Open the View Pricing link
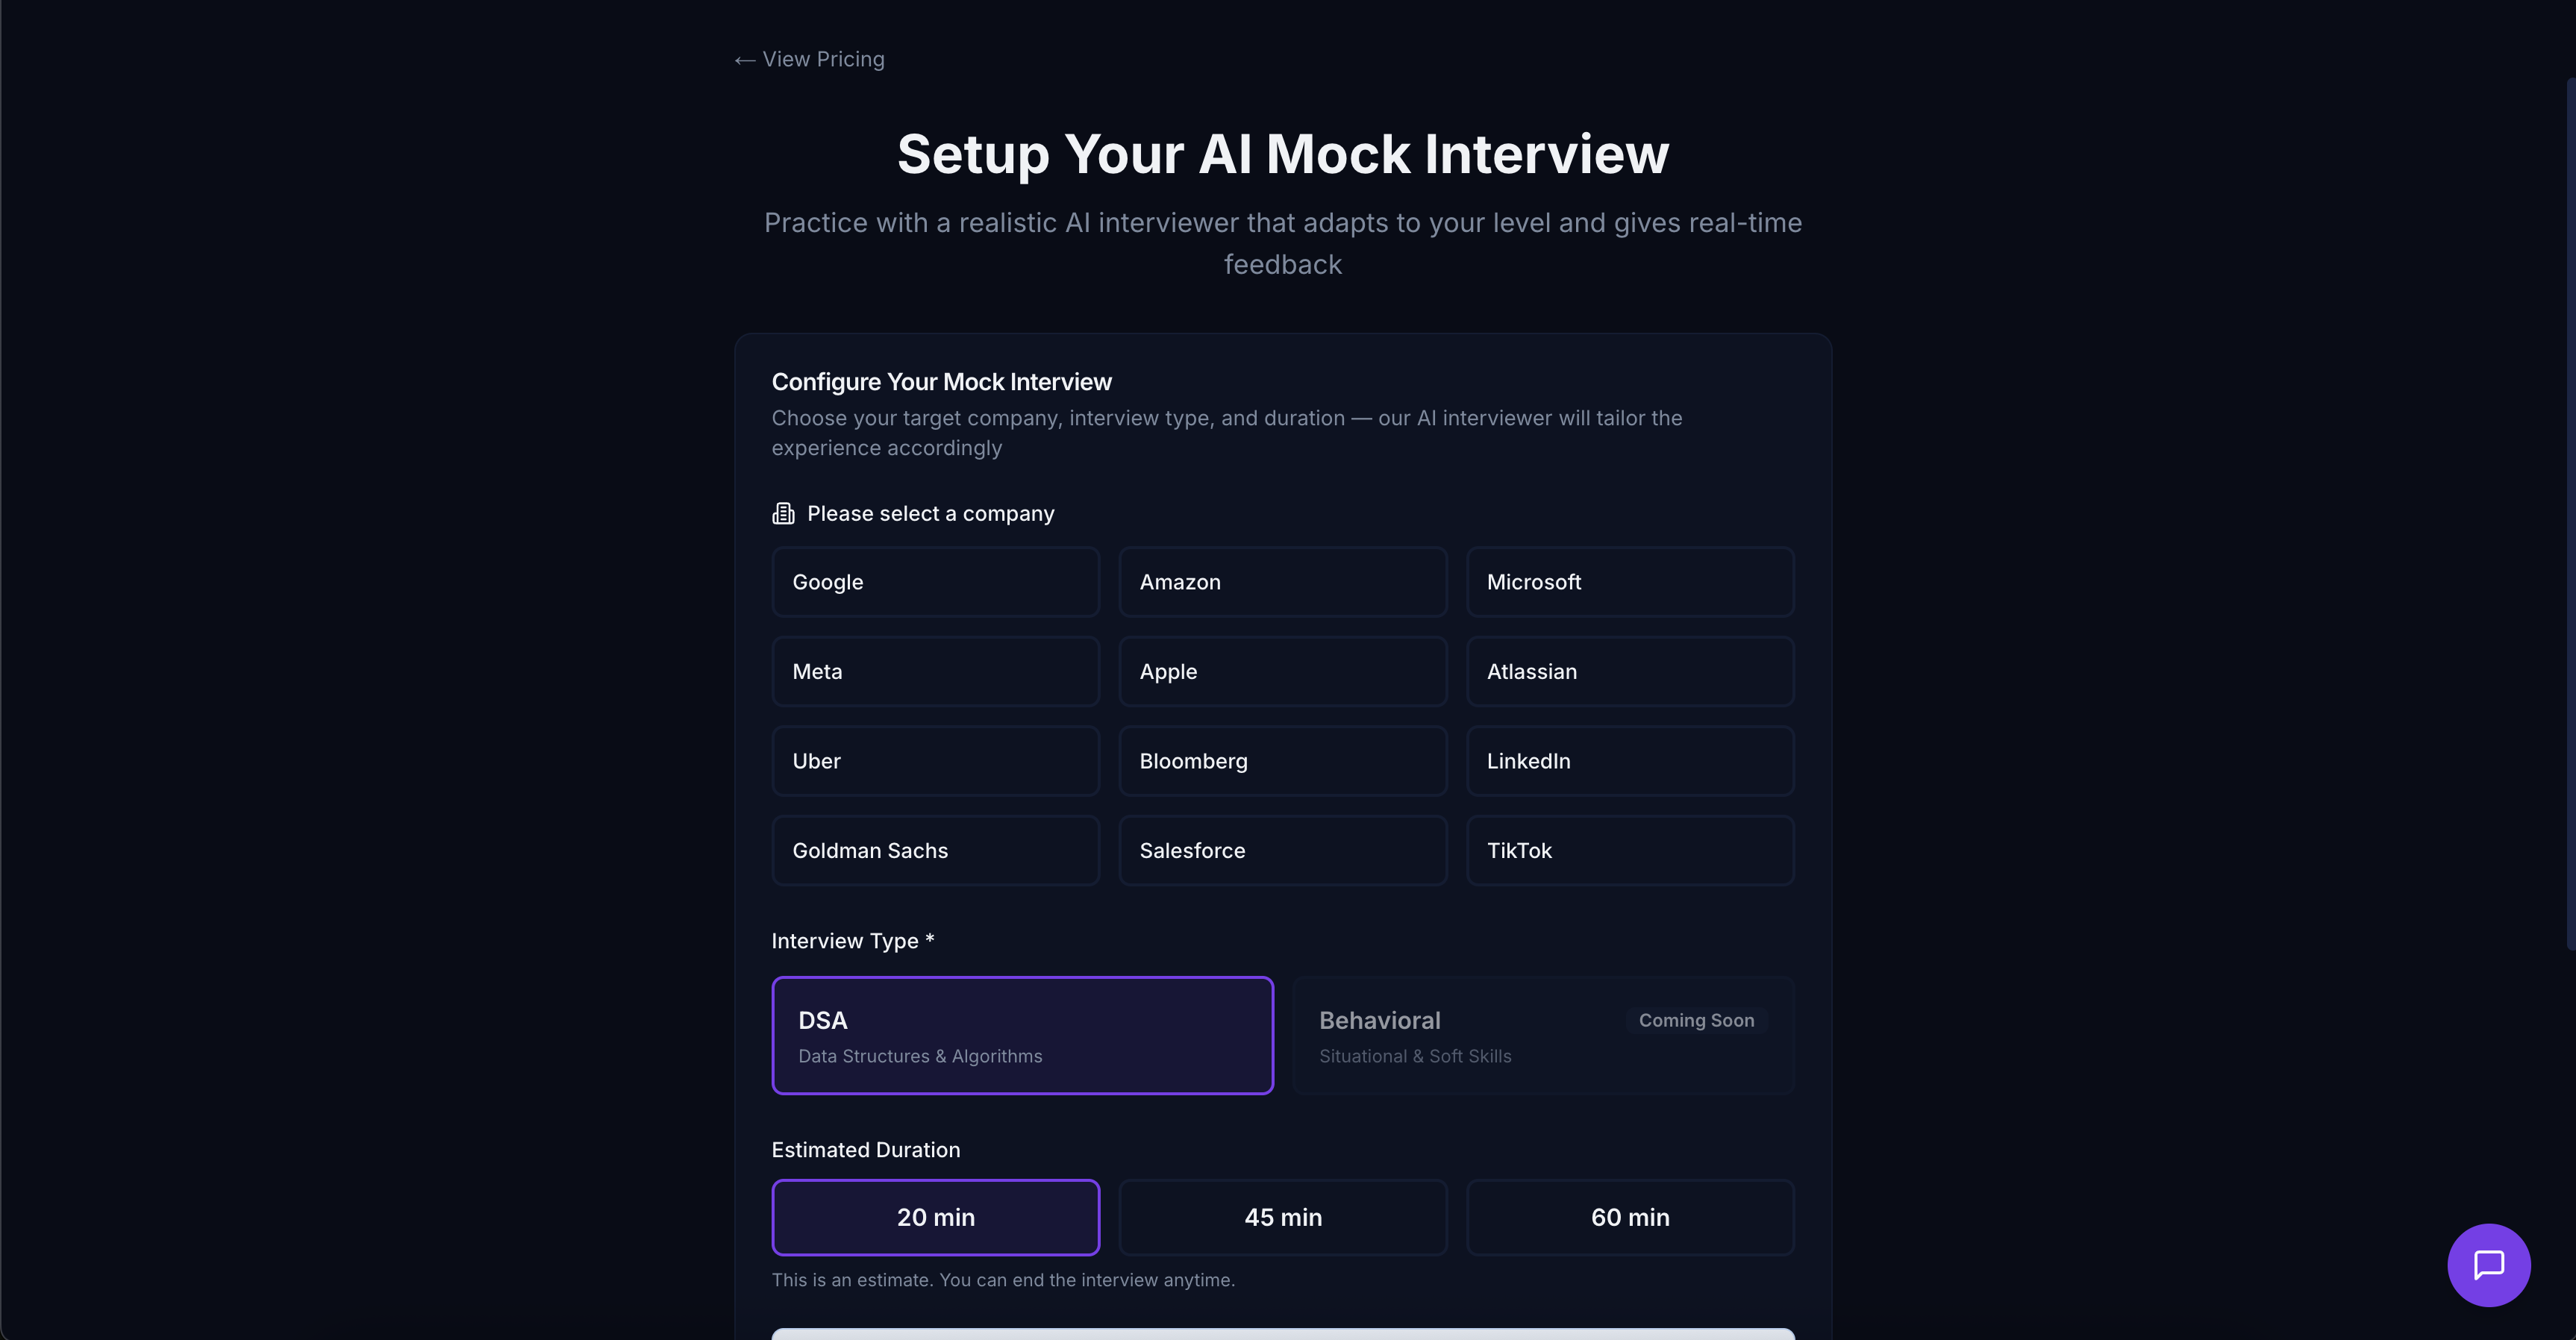 [x=822, y=59]
